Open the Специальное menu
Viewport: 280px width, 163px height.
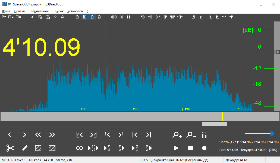(39, 11)
